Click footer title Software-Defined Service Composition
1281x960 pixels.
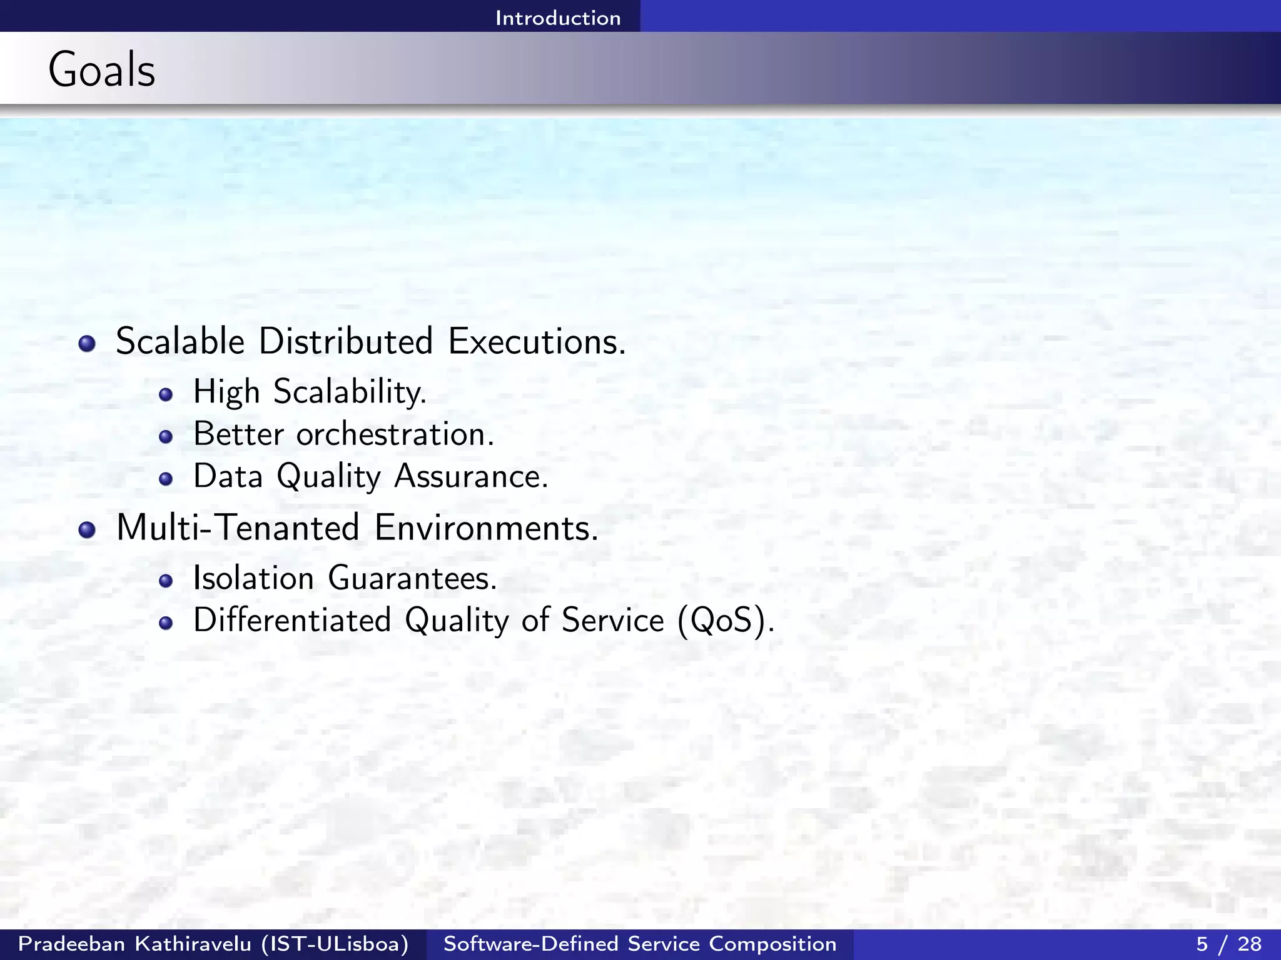[640, 944]
